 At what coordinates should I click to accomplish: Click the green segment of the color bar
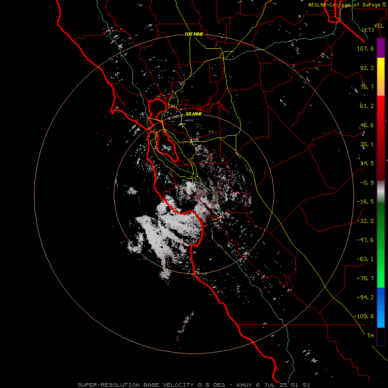(x=381, y=245)
